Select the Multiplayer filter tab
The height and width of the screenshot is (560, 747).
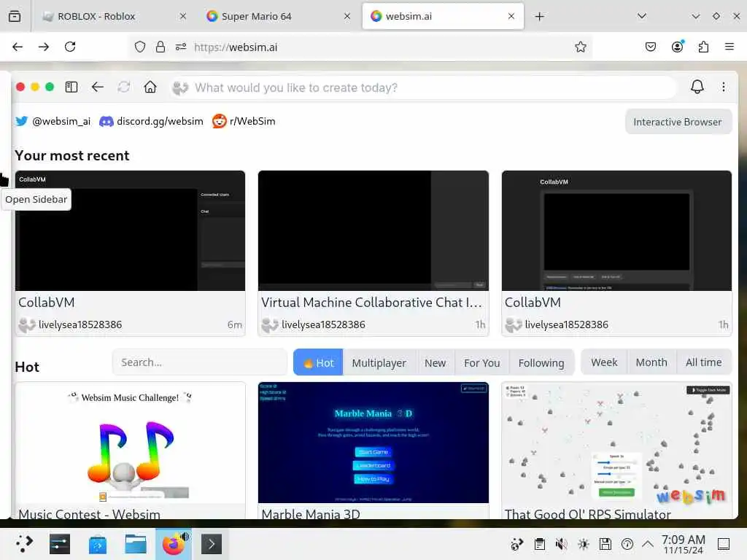(x=379, y=362)
